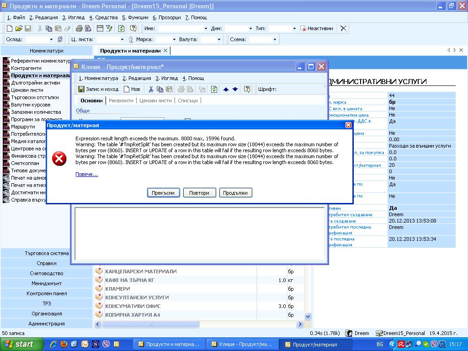Screen dimensions: 468x351
Task: Select the КОПИРНА ХАРТИЯ А4 row
Action: pyautogui.click(x=199, y=314)
